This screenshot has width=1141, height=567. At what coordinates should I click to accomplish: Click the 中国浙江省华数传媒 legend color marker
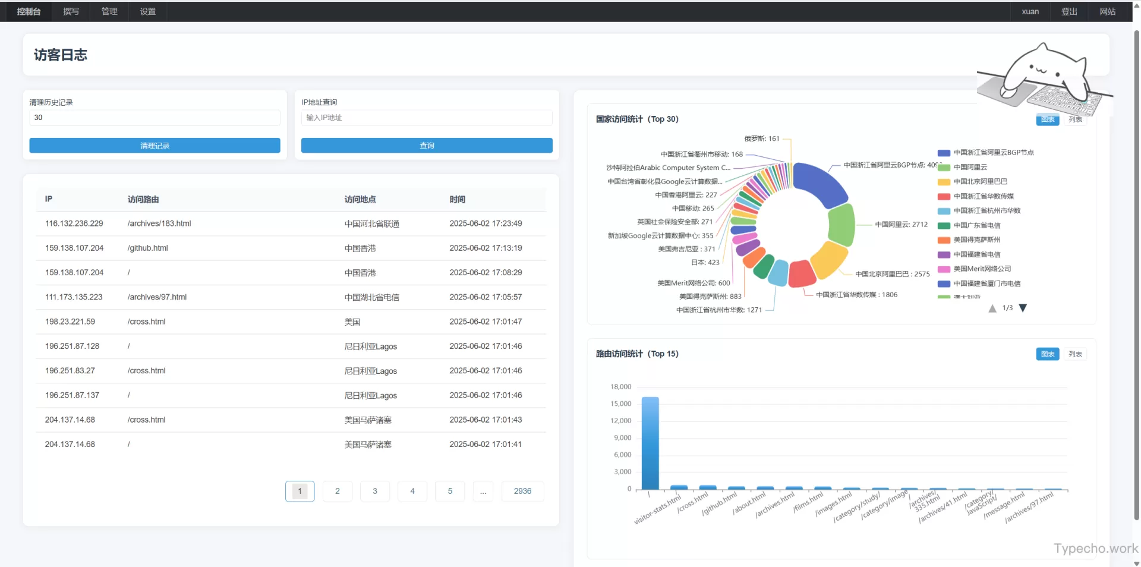tap(944, 196)
